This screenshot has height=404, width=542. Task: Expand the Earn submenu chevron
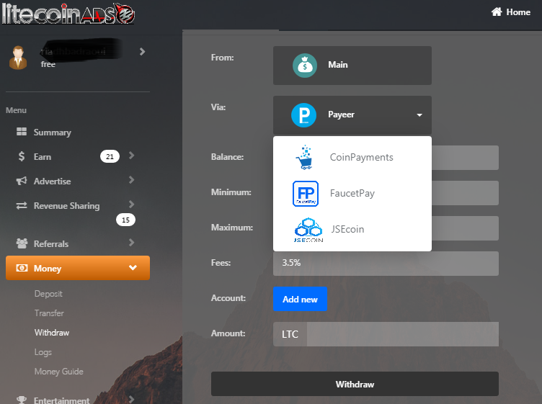pos(131,156)
